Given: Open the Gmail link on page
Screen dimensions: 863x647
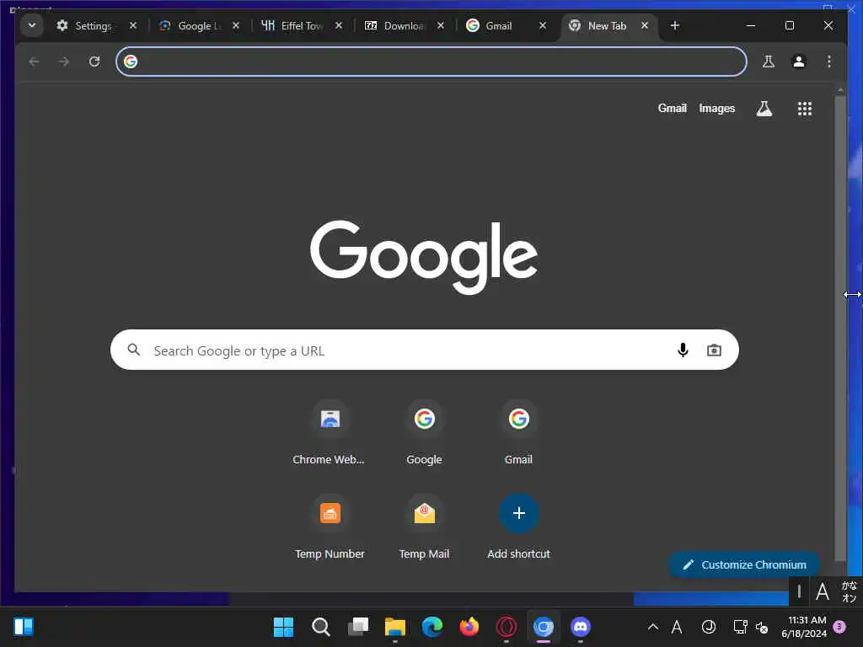Looking at the screenshot, I should point(672,109).
